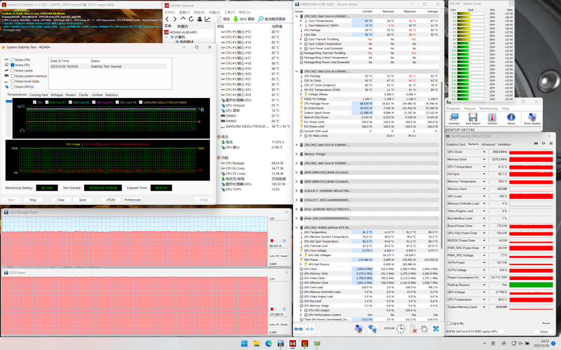The image size is (561, 350).
Task: Click Preferences button in stability test
Action: coord(132,200)
